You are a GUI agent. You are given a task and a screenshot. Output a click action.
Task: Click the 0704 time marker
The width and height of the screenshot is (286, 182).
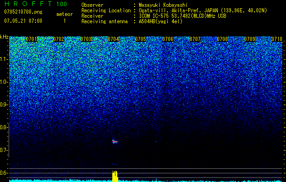pos(113,39)
